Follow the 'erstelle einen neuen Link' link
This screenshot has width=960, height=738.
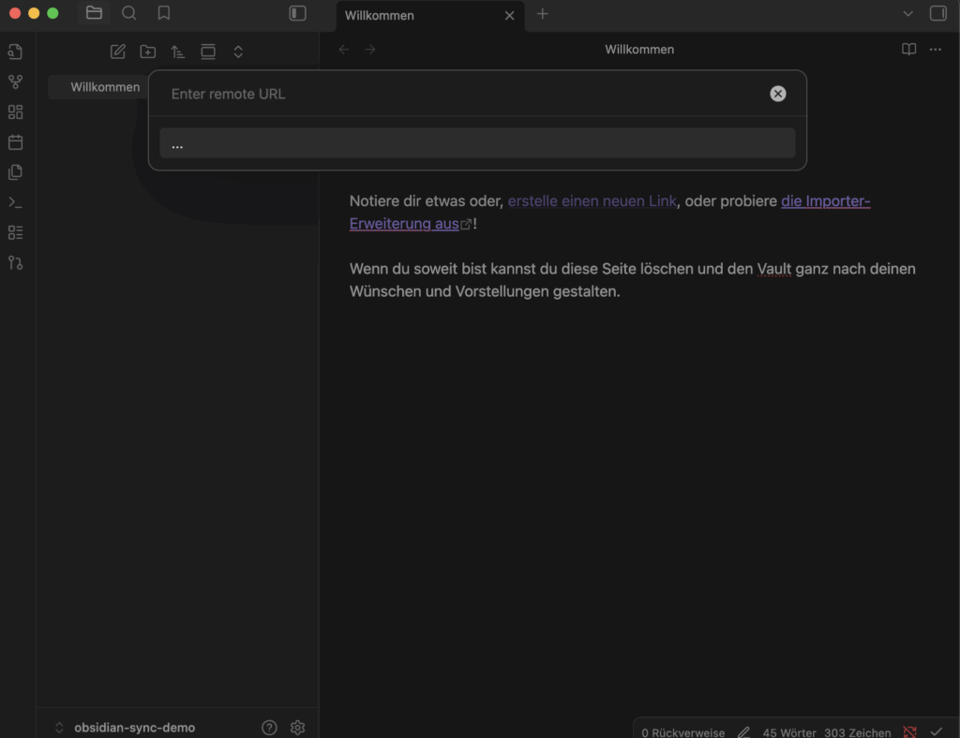tap(592, 201)
